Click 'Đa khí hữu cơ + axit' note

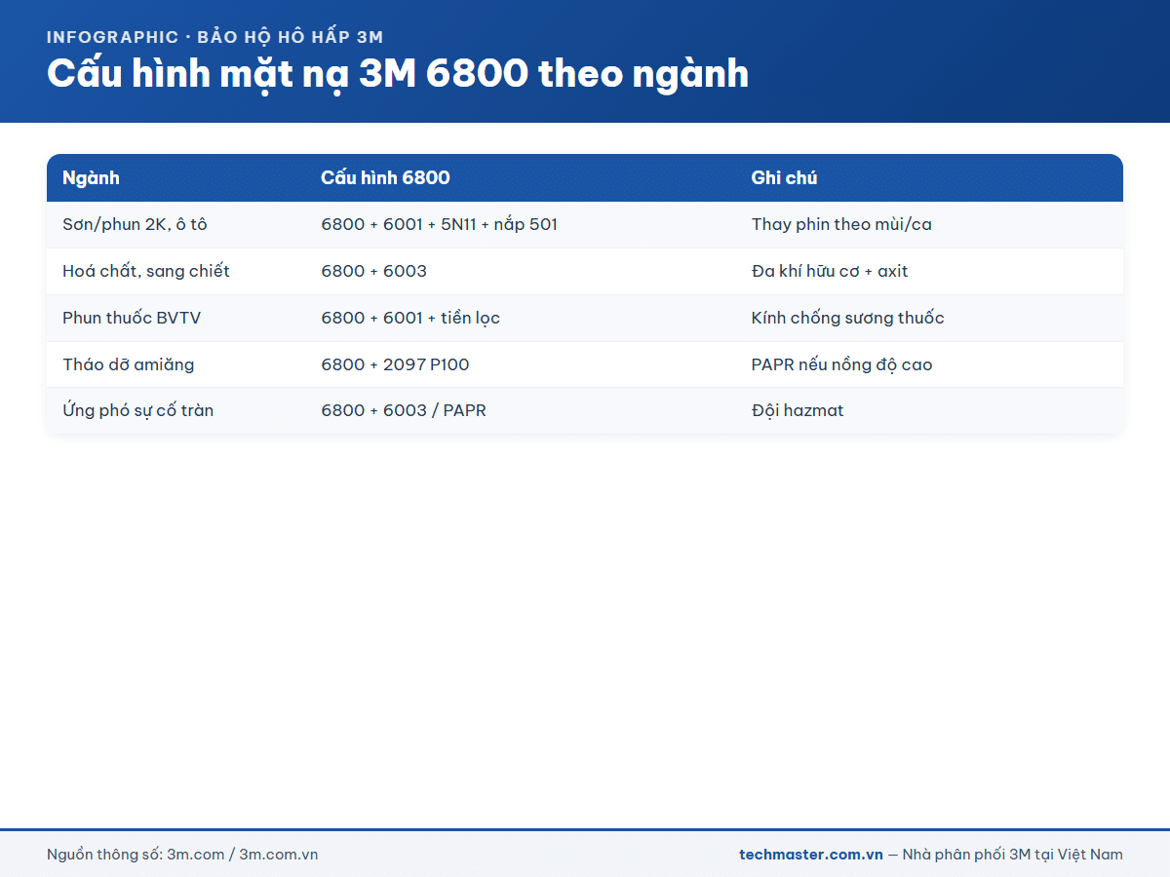point(830,271)
